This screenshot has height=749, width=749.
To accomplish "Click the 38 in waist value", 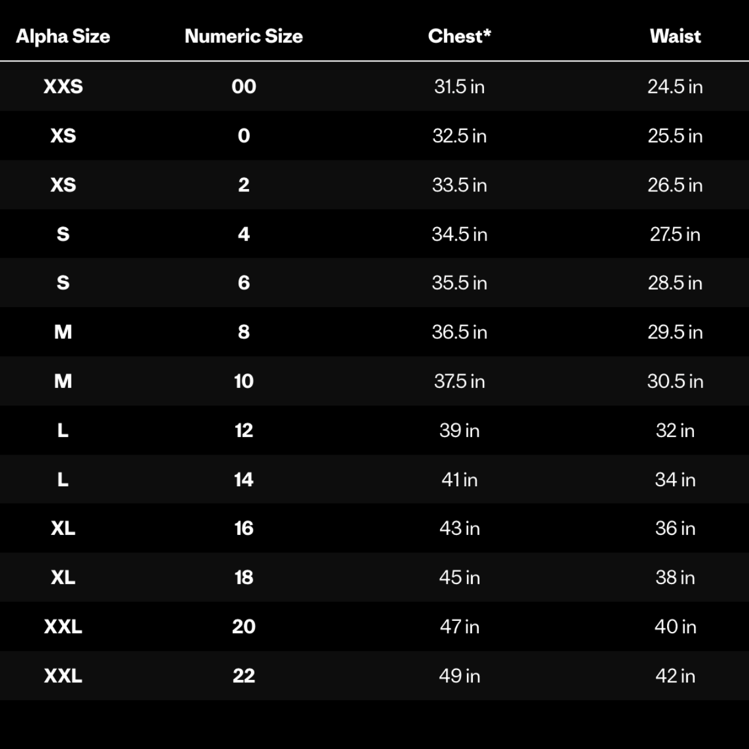I will [675, 577].
